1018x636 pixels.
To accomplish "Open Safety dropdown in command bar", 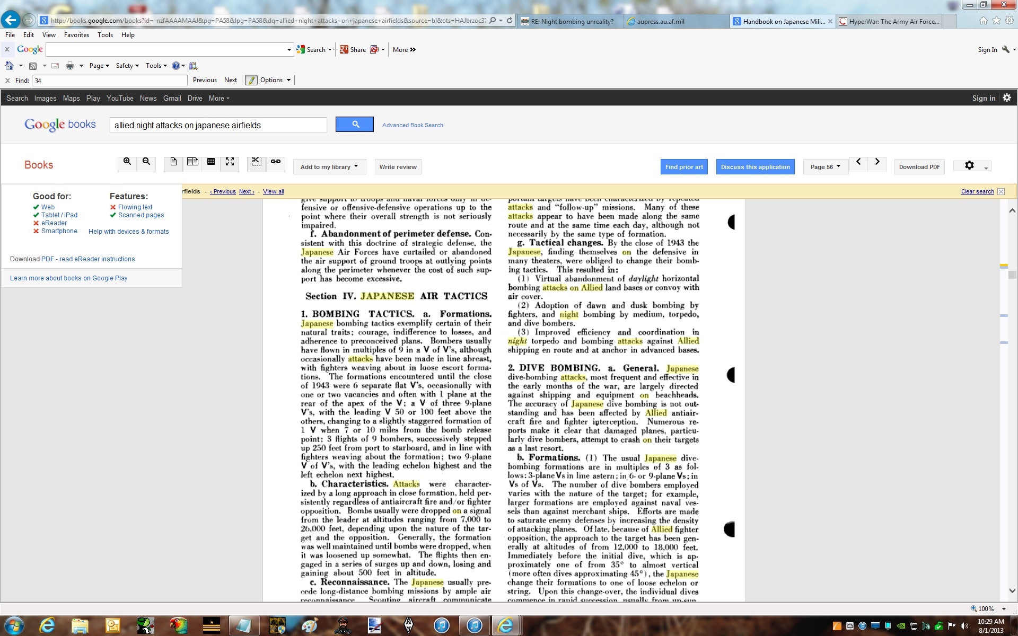I will [x=127, y=66].
